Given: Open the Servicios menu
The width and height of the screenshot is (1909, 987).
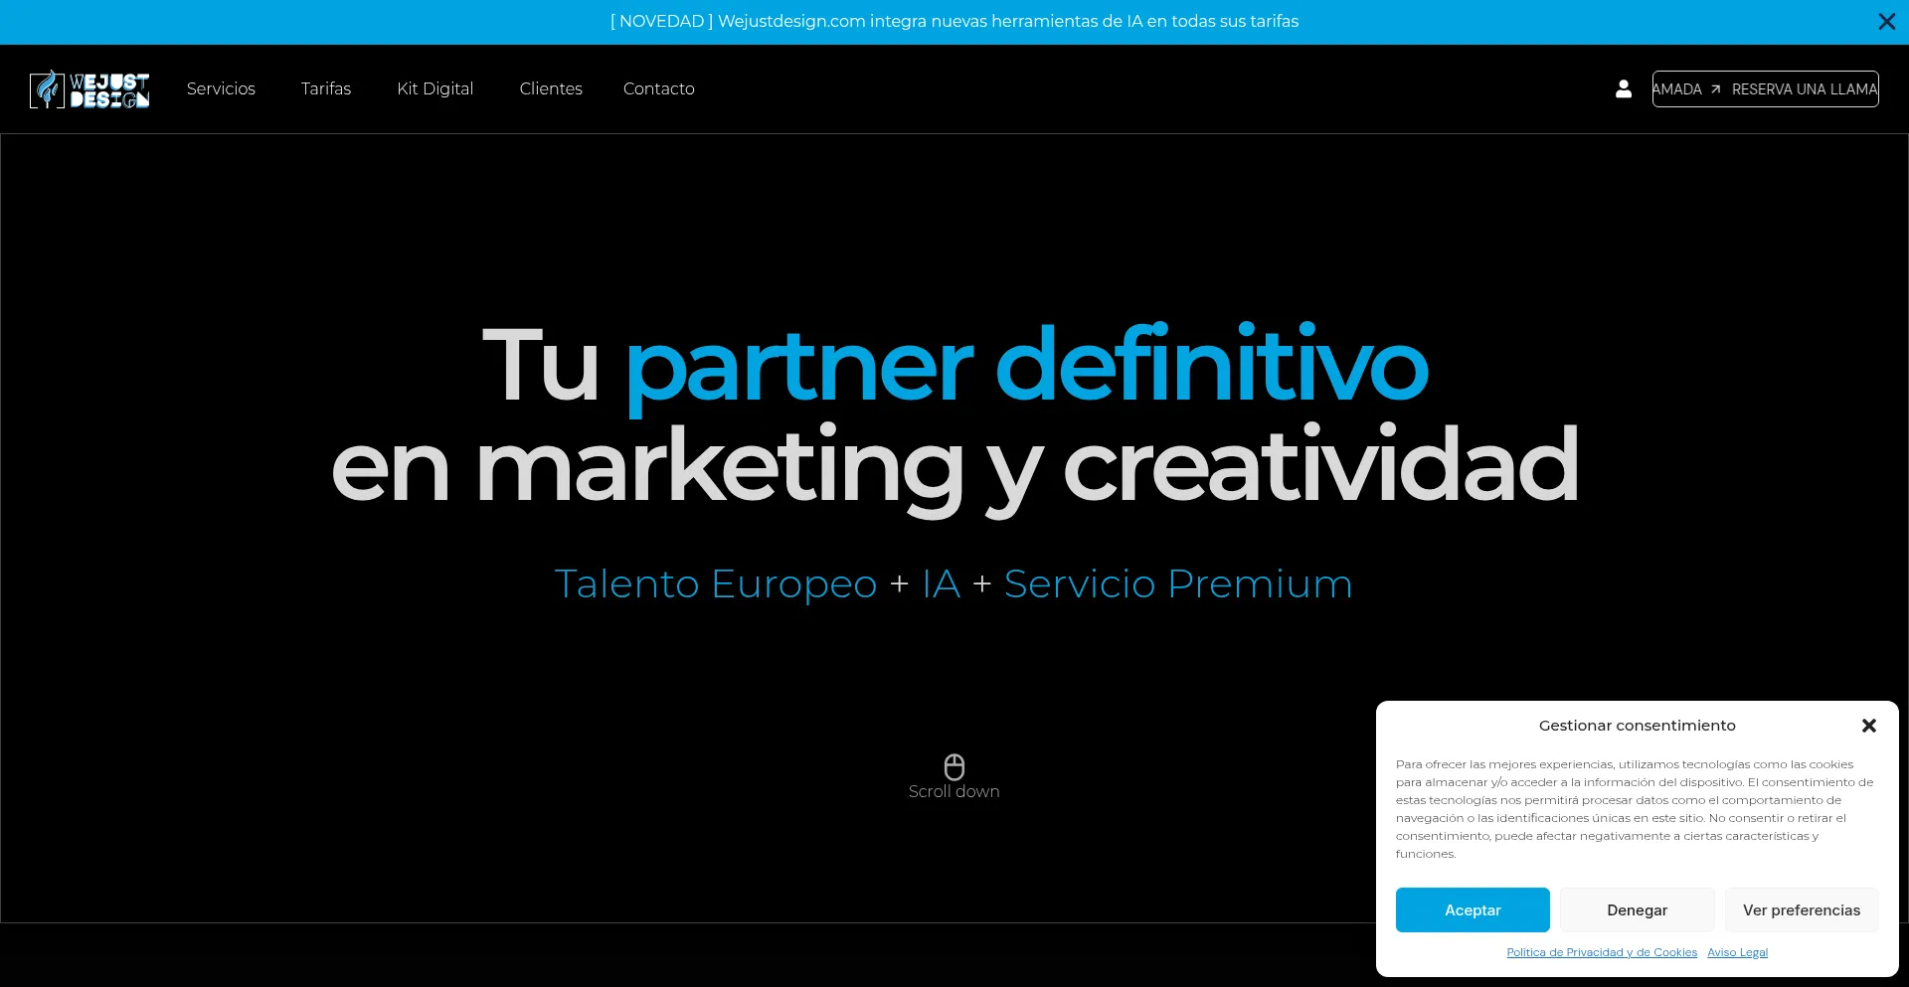Looking at the screenshot, I should coord(221,89).
